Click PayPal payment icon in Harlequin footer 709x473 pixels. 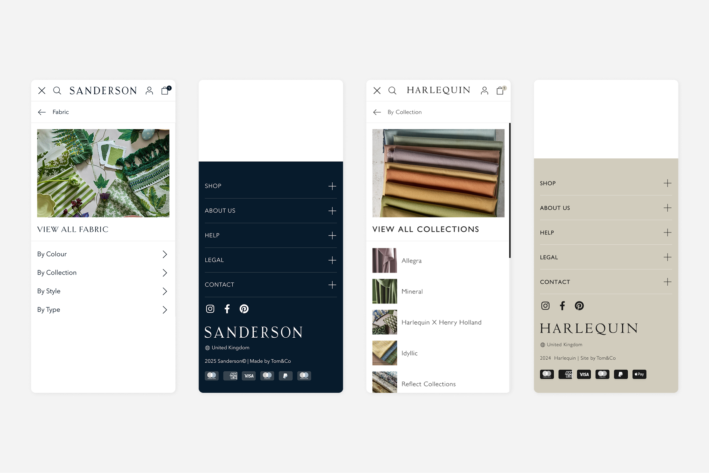pyautogui.click(x=621, y=374)
